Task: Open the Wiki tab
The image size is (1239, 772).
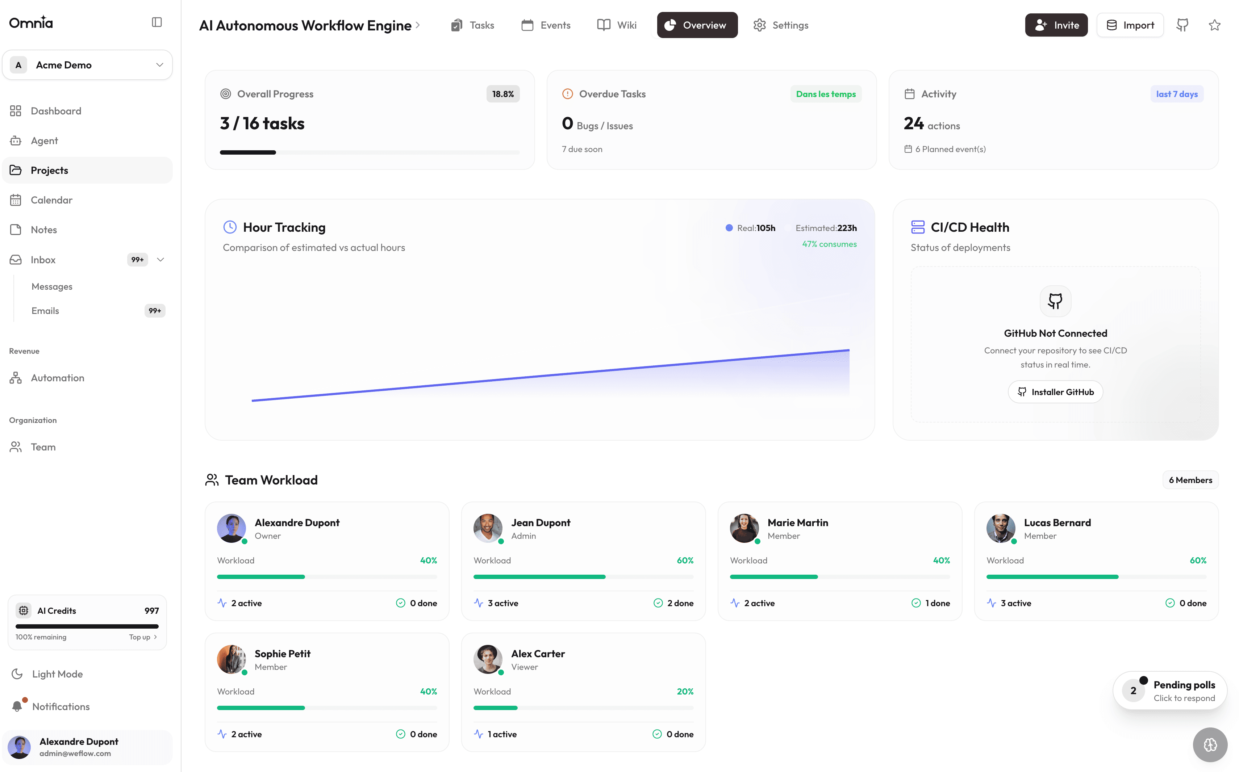Action: 617,25
